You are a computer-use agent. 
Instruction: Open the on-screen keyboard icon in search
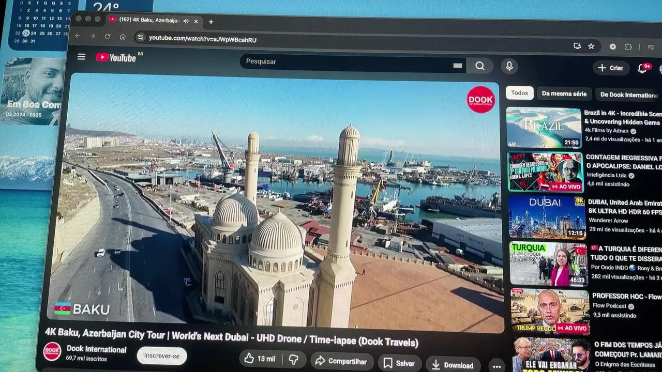pyautogui.click(x=457, y=65)
